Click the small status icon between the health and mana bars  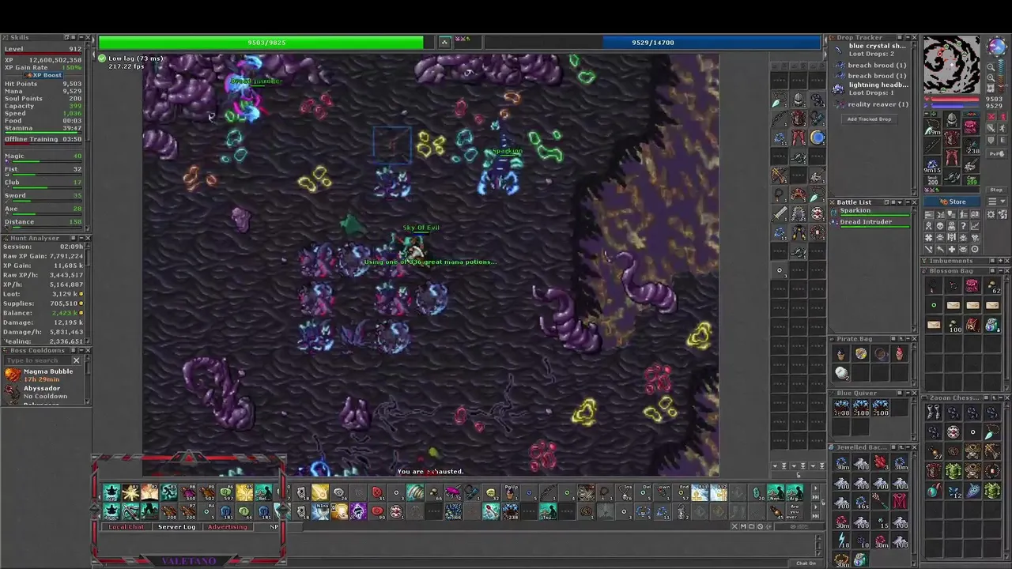[x=445, y=42]
